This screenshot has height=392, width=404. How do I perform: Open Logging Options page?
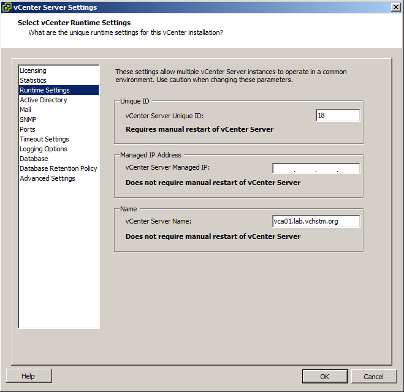(59, 149)
